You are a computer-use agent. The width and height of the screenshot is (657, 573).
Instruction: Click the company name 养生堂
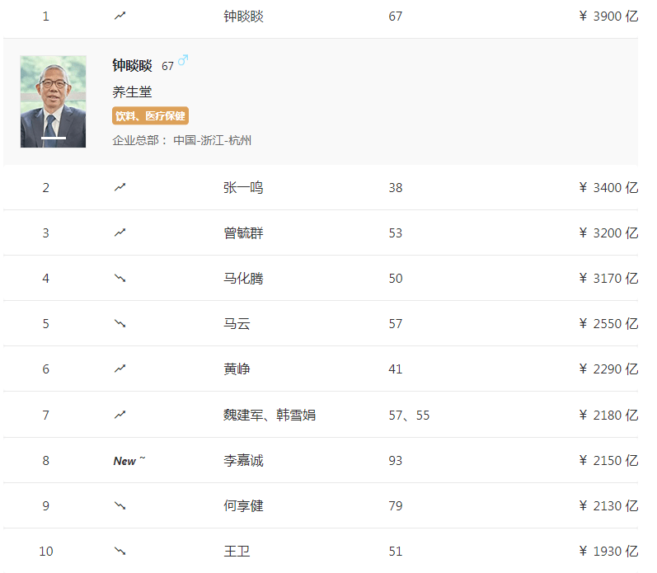132,92
